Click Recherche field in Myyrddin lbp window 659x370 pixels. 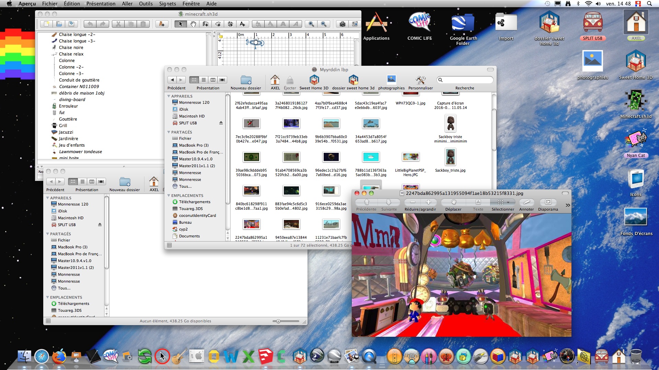(465, 80)
